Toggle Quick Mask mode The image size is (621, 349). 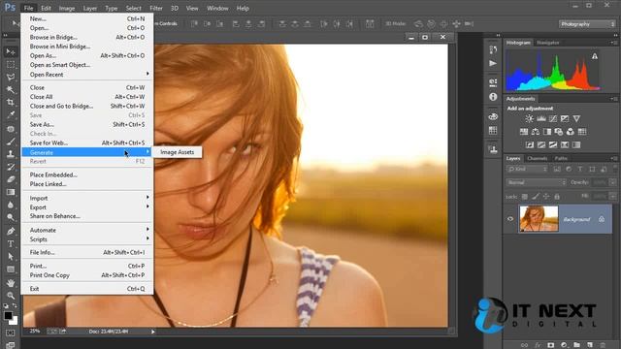[11, 333]
